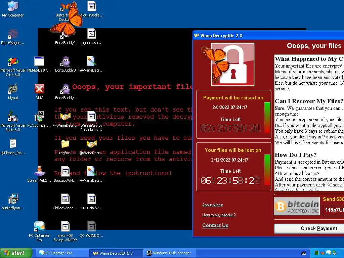Click the 'Ooops, your files' title text
344x258 pixels.
pos(314,46)
